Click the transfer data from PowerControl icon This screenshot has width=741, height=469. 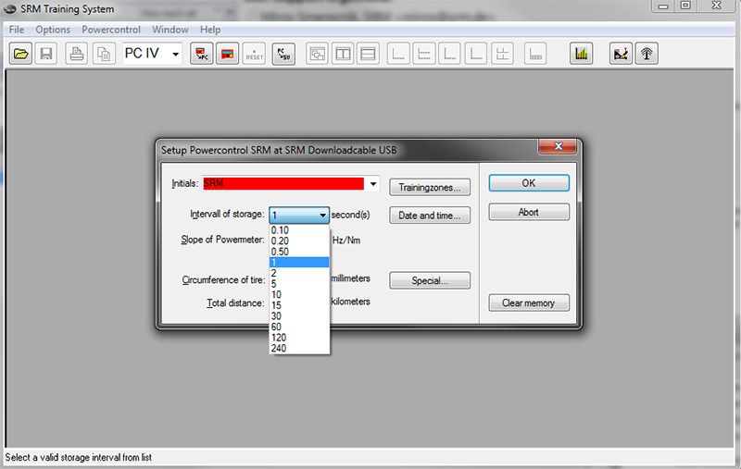pos(200,54)
